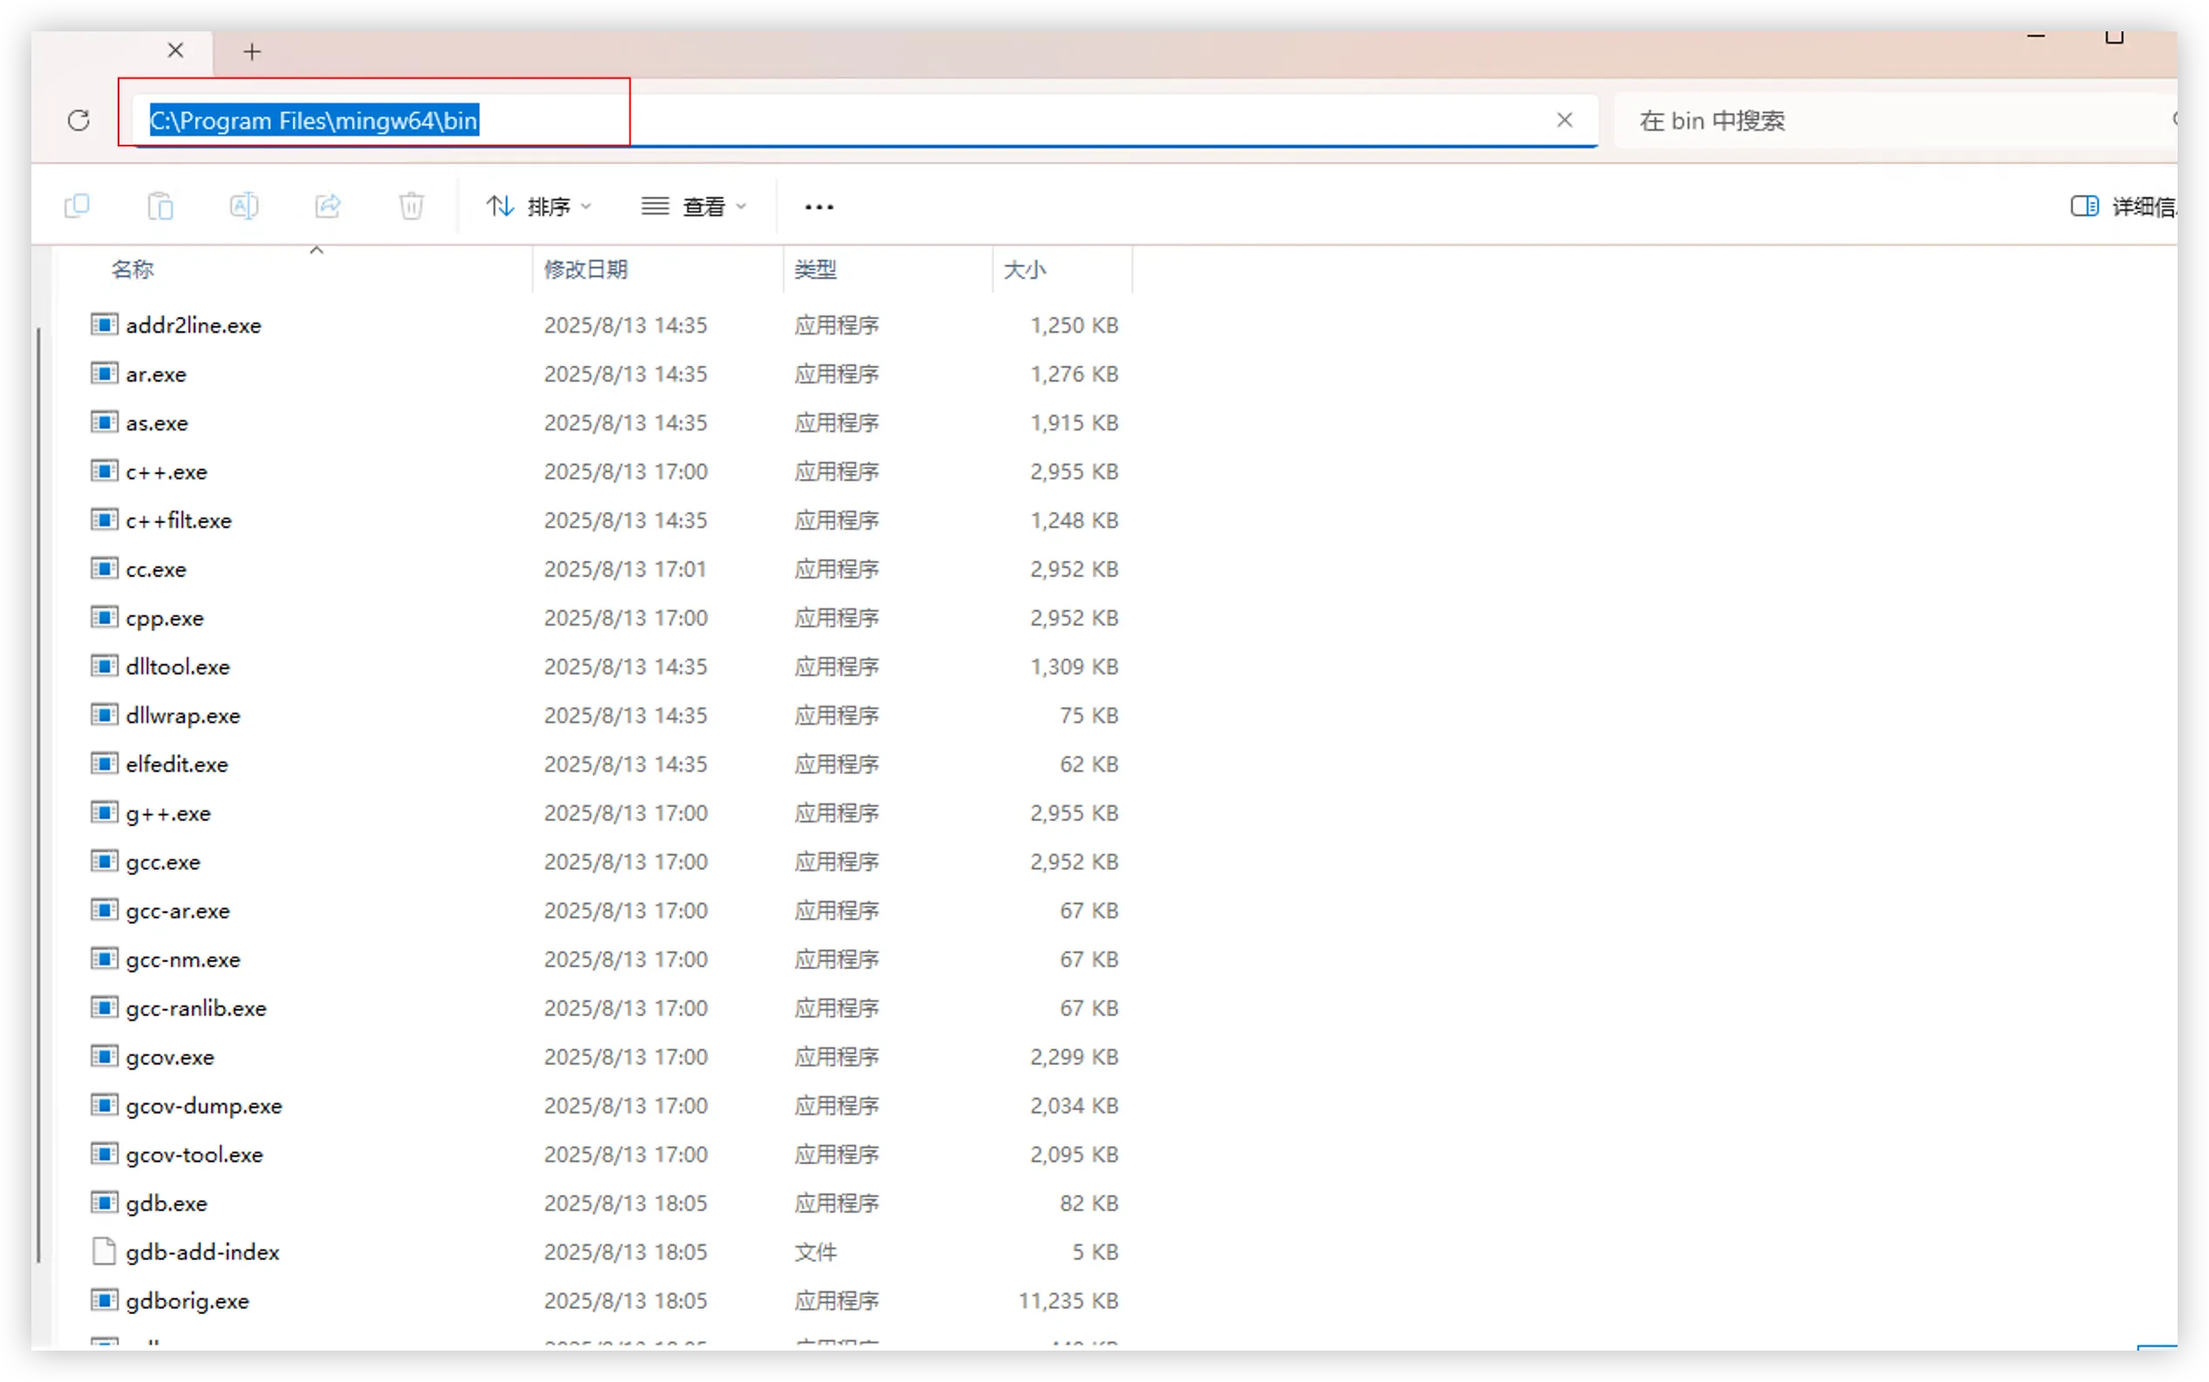The height and width of the screenshot is (1382, 2209).
Task: Open the three-dot more options menu
Action: 819,207
